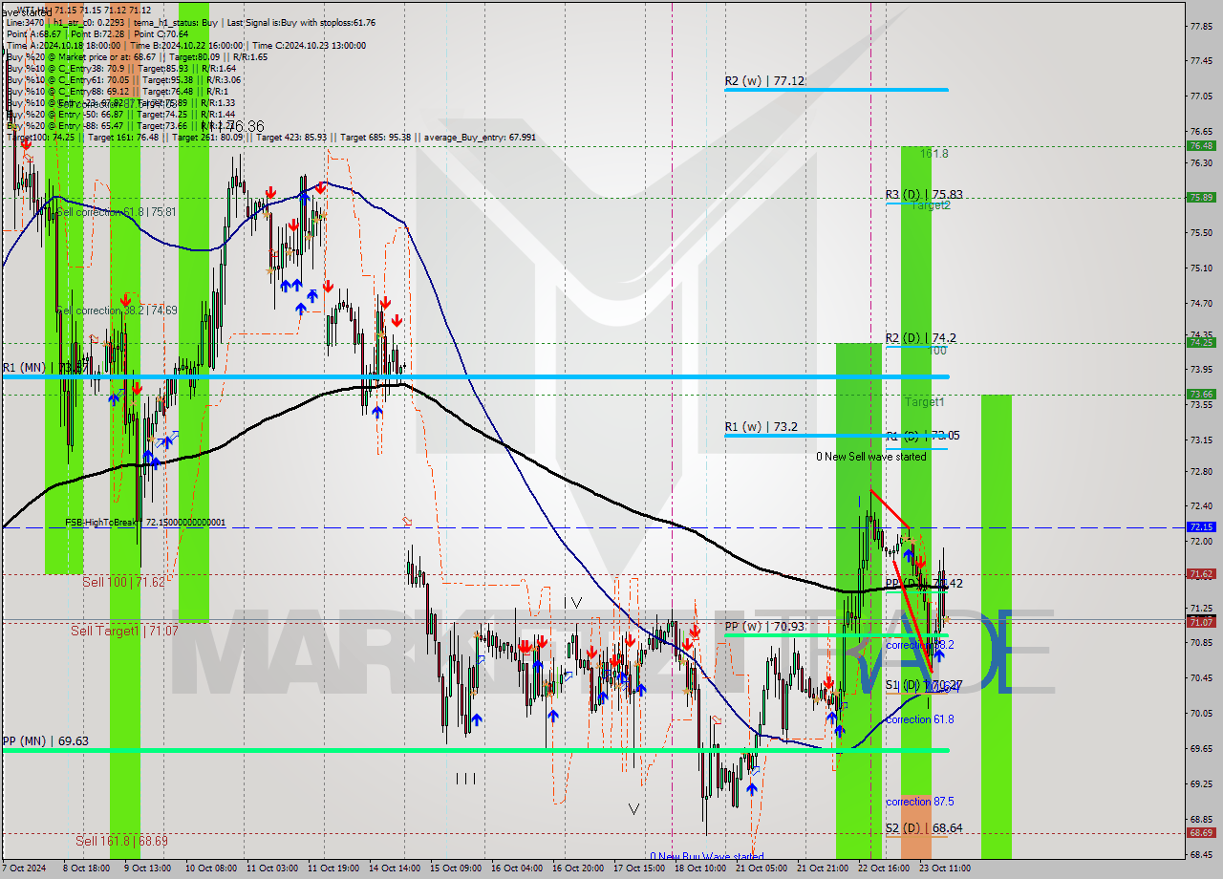Select the '18 Oct 10:00' time axis label
The height and width of the screenshot is (879, 1223).
click(699, 869)
